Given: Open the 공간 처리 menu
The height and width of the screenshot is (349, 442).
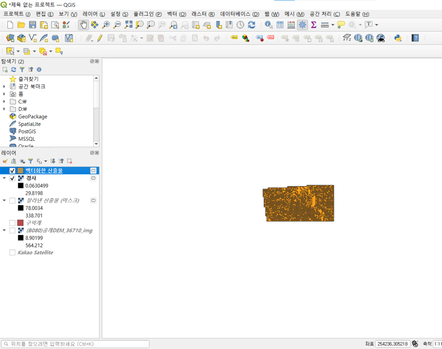Looking at the screenshot, I should point(325,14).
